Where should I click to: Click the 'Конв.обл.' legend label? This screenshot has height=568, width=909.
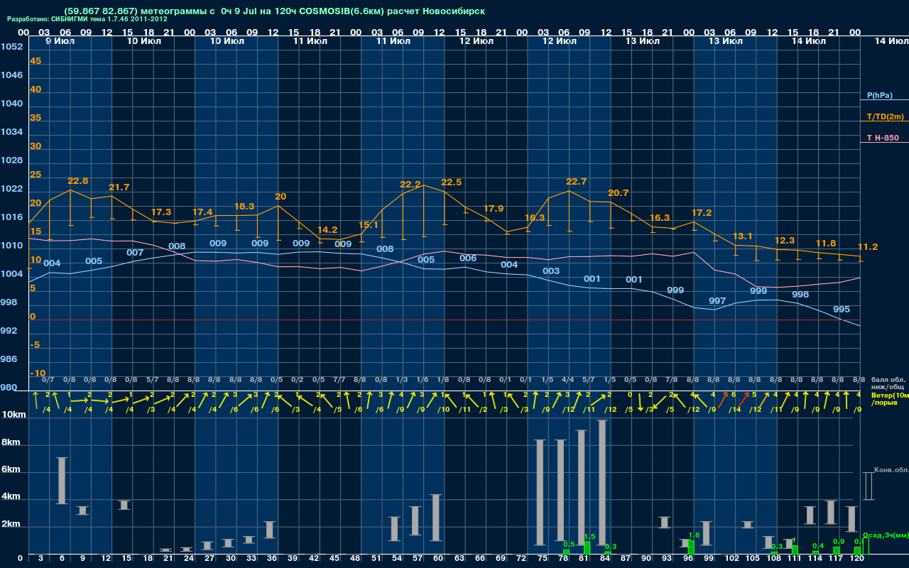[x=891, y=470]
